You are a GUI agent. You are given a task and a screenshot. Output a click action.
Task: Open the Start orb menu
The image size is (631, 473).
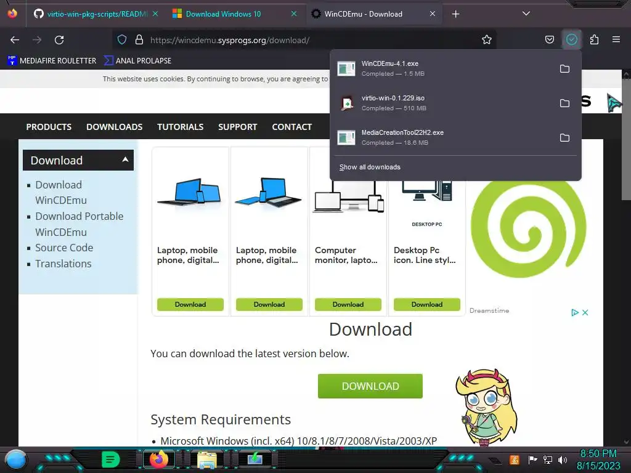[x=15, y=459]
